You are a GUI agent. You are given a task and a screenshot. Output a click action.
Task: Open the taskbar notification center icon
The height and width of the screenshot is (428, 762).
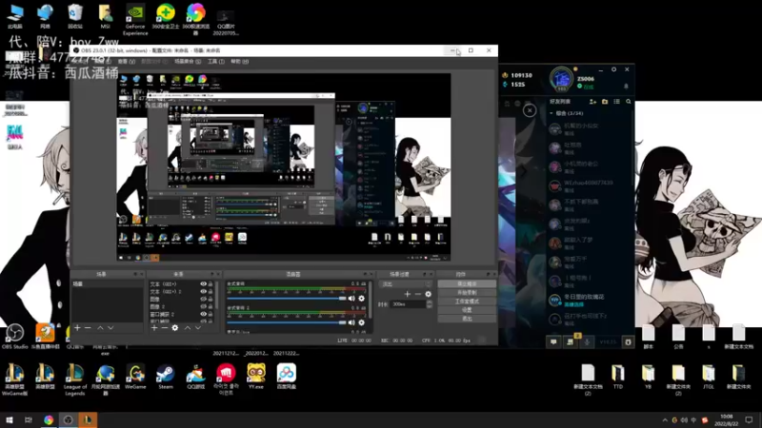pos(749,419)
